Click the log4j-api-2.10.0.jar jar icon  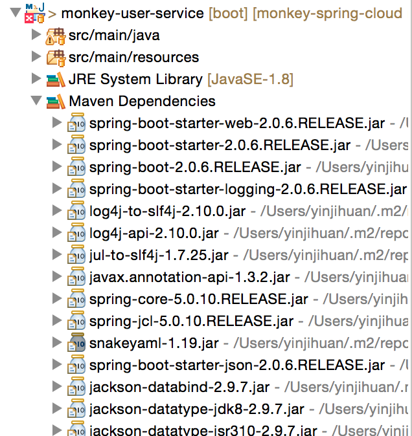[x=76, y=232]
